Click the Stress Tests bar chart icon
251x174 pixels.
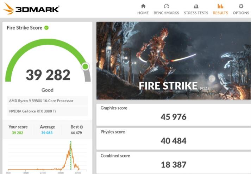pos(196,6)
